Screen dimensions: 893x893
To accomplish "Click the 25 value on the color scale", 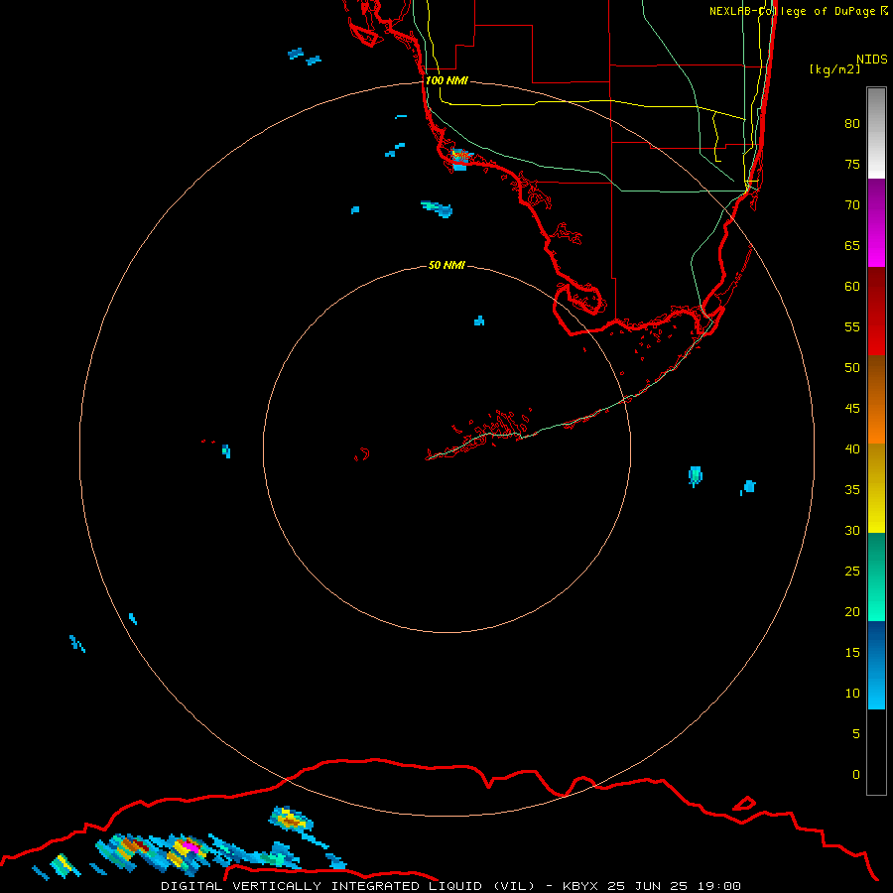I will [x=852, y=571].
